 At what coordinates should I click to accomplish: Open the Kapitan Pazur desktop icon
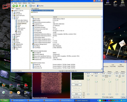tap(108, 3)
